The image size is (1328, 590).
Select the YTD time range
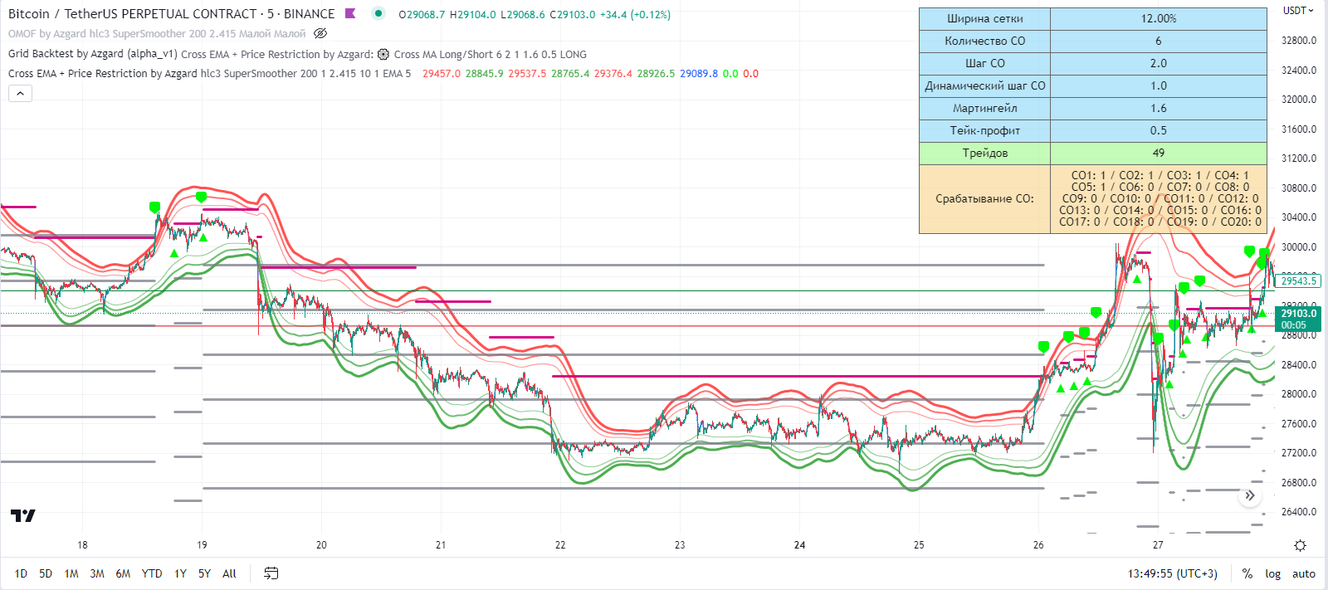pos(152,573)
